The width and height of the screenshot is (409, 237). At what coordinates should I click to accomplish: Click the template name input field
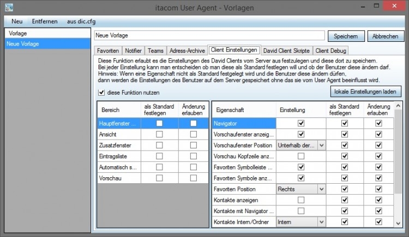click(x=209, y=35)
